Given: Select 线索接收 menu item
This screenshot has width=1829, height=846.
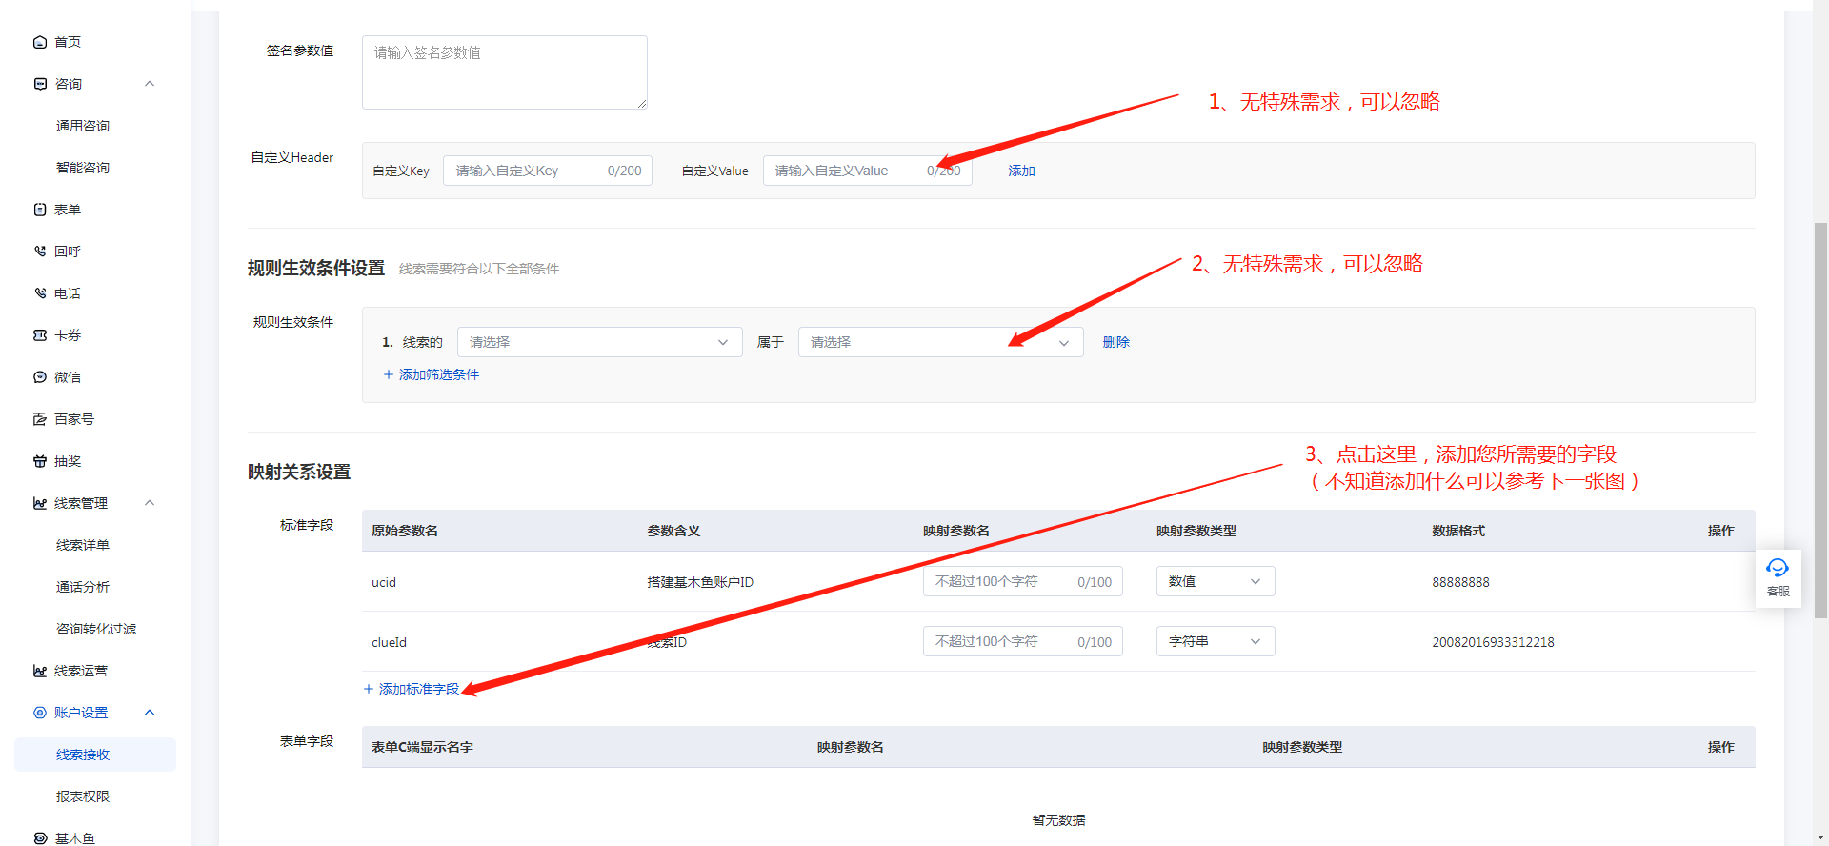Looking at the screenshot, I should (x=95, y=755).
